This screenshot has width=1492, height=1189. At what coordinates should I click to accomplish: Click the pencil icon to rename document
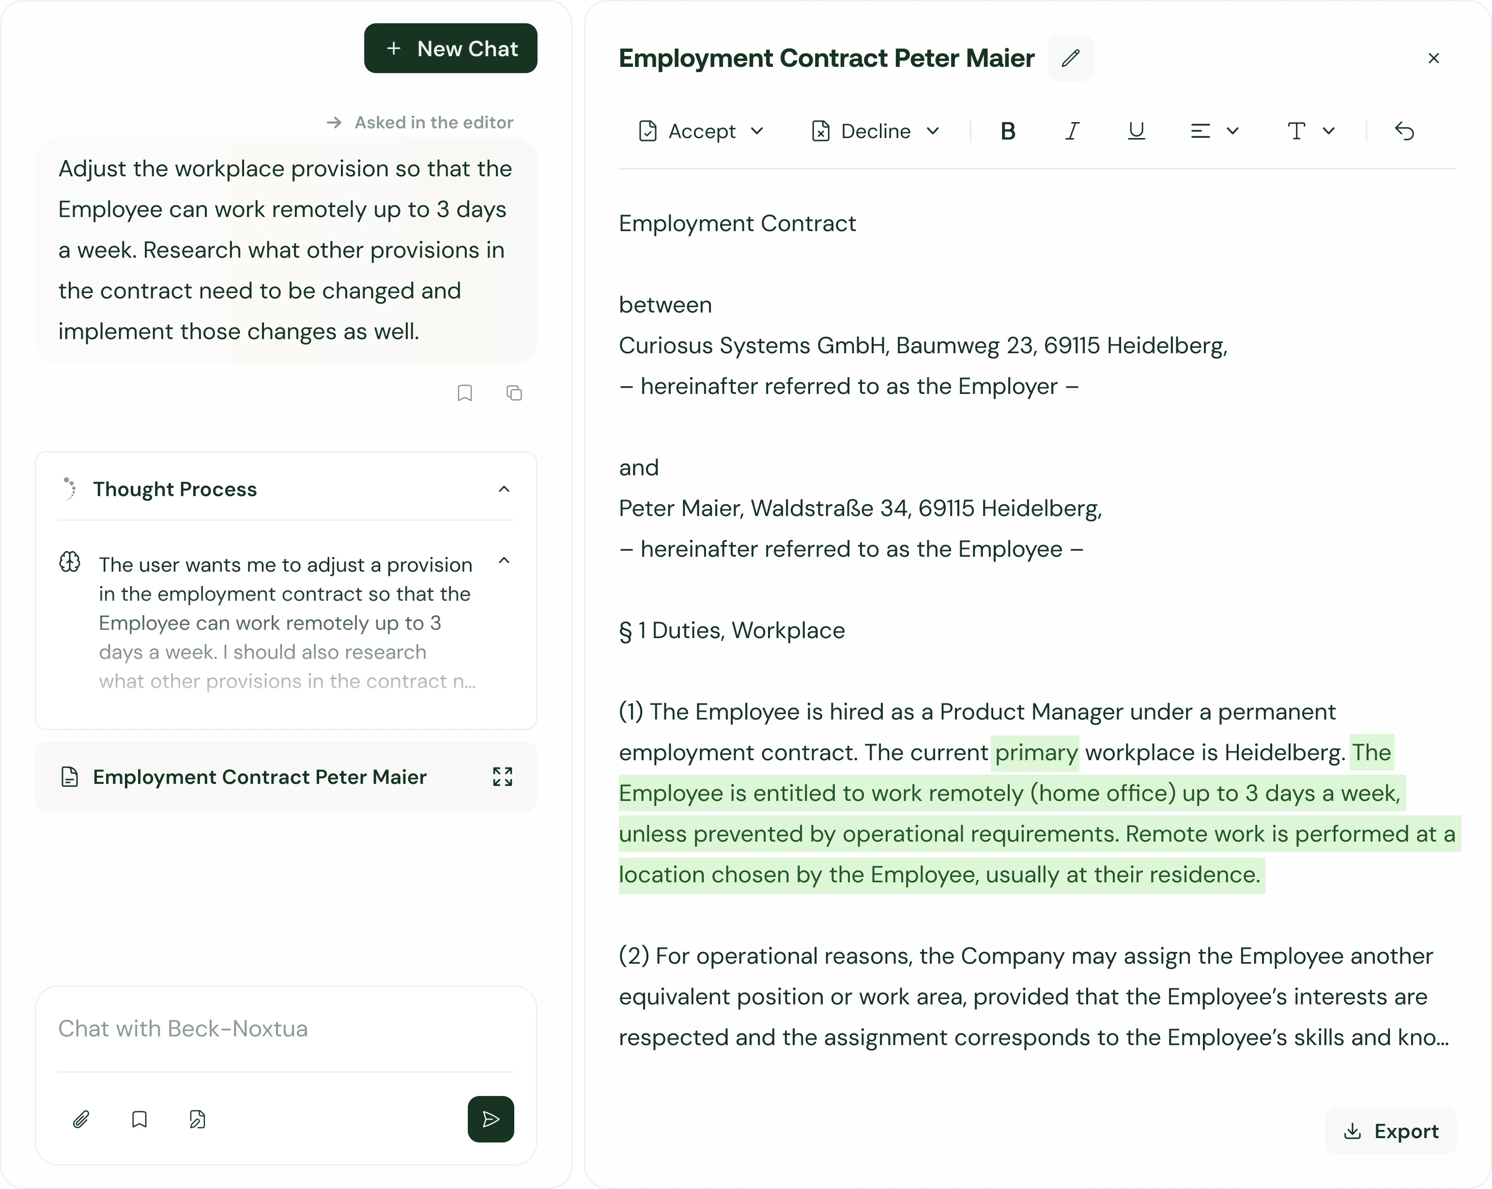point(1070,58)
